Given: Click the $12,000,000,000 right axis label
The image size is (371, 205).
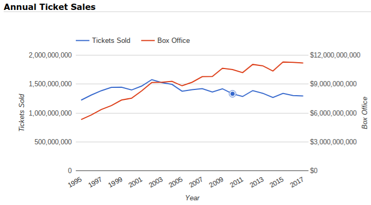Looking at the screenshot, I should point(335,55).
